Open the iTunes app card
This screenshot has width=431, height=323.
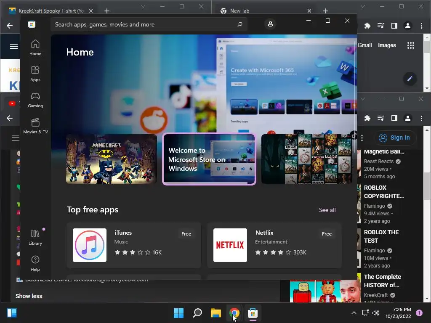(134, 245)
